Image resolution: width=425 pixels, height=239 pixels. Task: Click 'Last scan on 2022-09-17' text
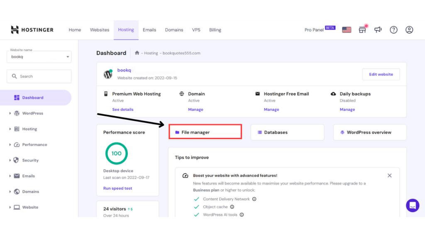click(x=126, y=178)
